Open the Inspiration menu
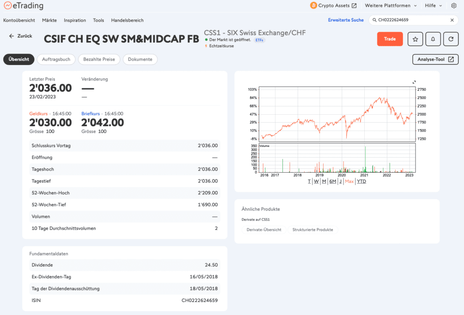The height and width of the screenshot is (315, 464). coord(75,20)
